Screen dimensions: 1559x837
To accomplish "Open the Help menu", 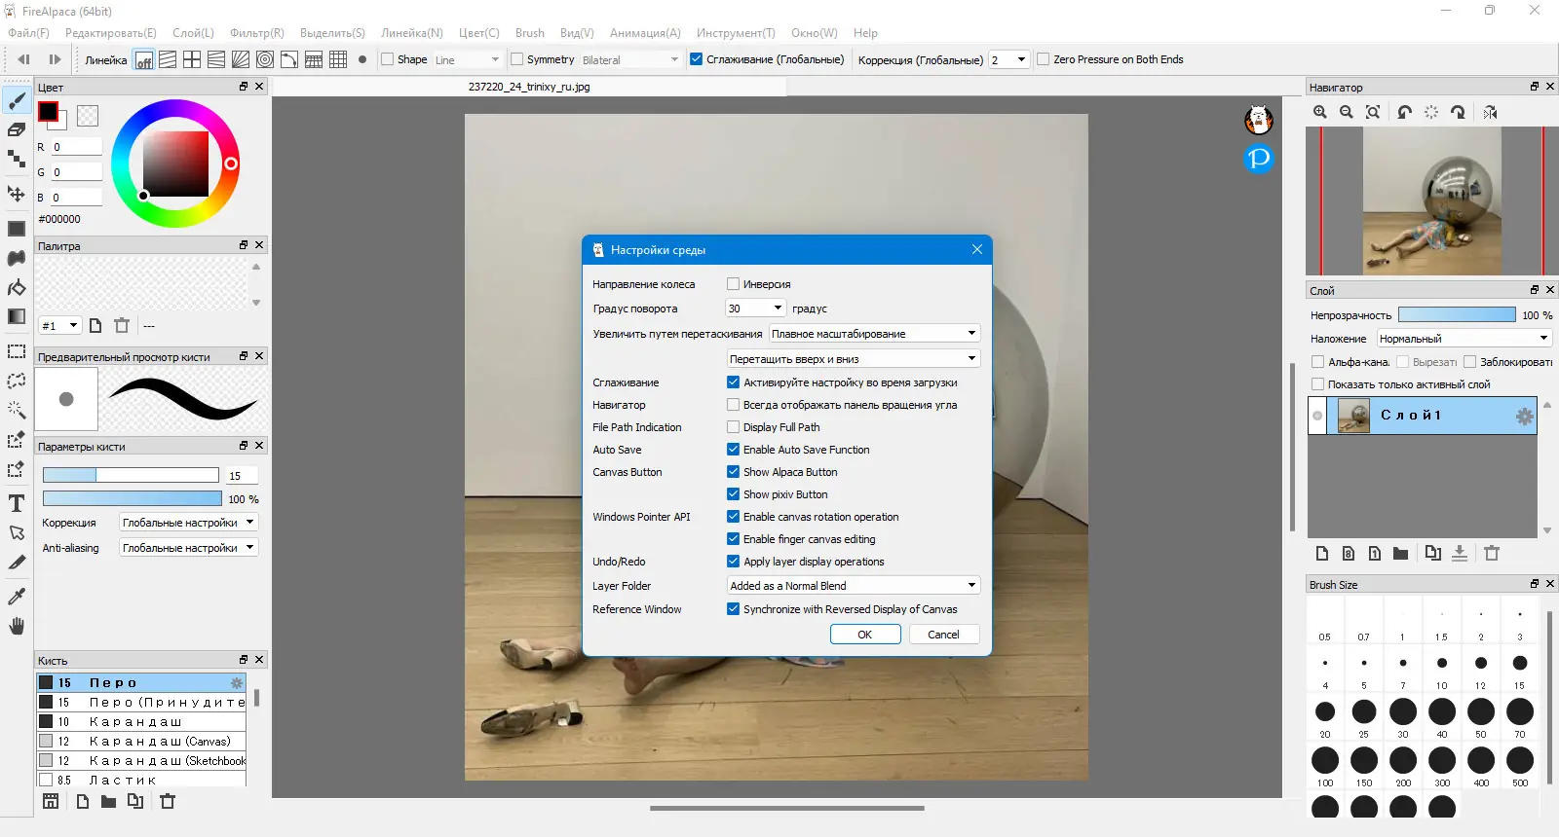I will 865,33.
